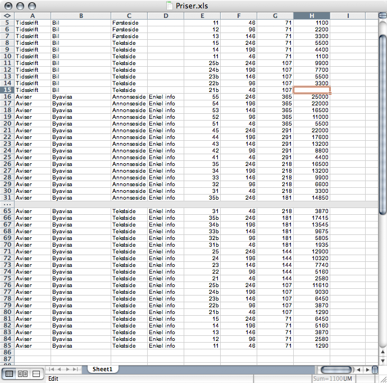Switch to Page Layout view button

[x=23, y=373]
